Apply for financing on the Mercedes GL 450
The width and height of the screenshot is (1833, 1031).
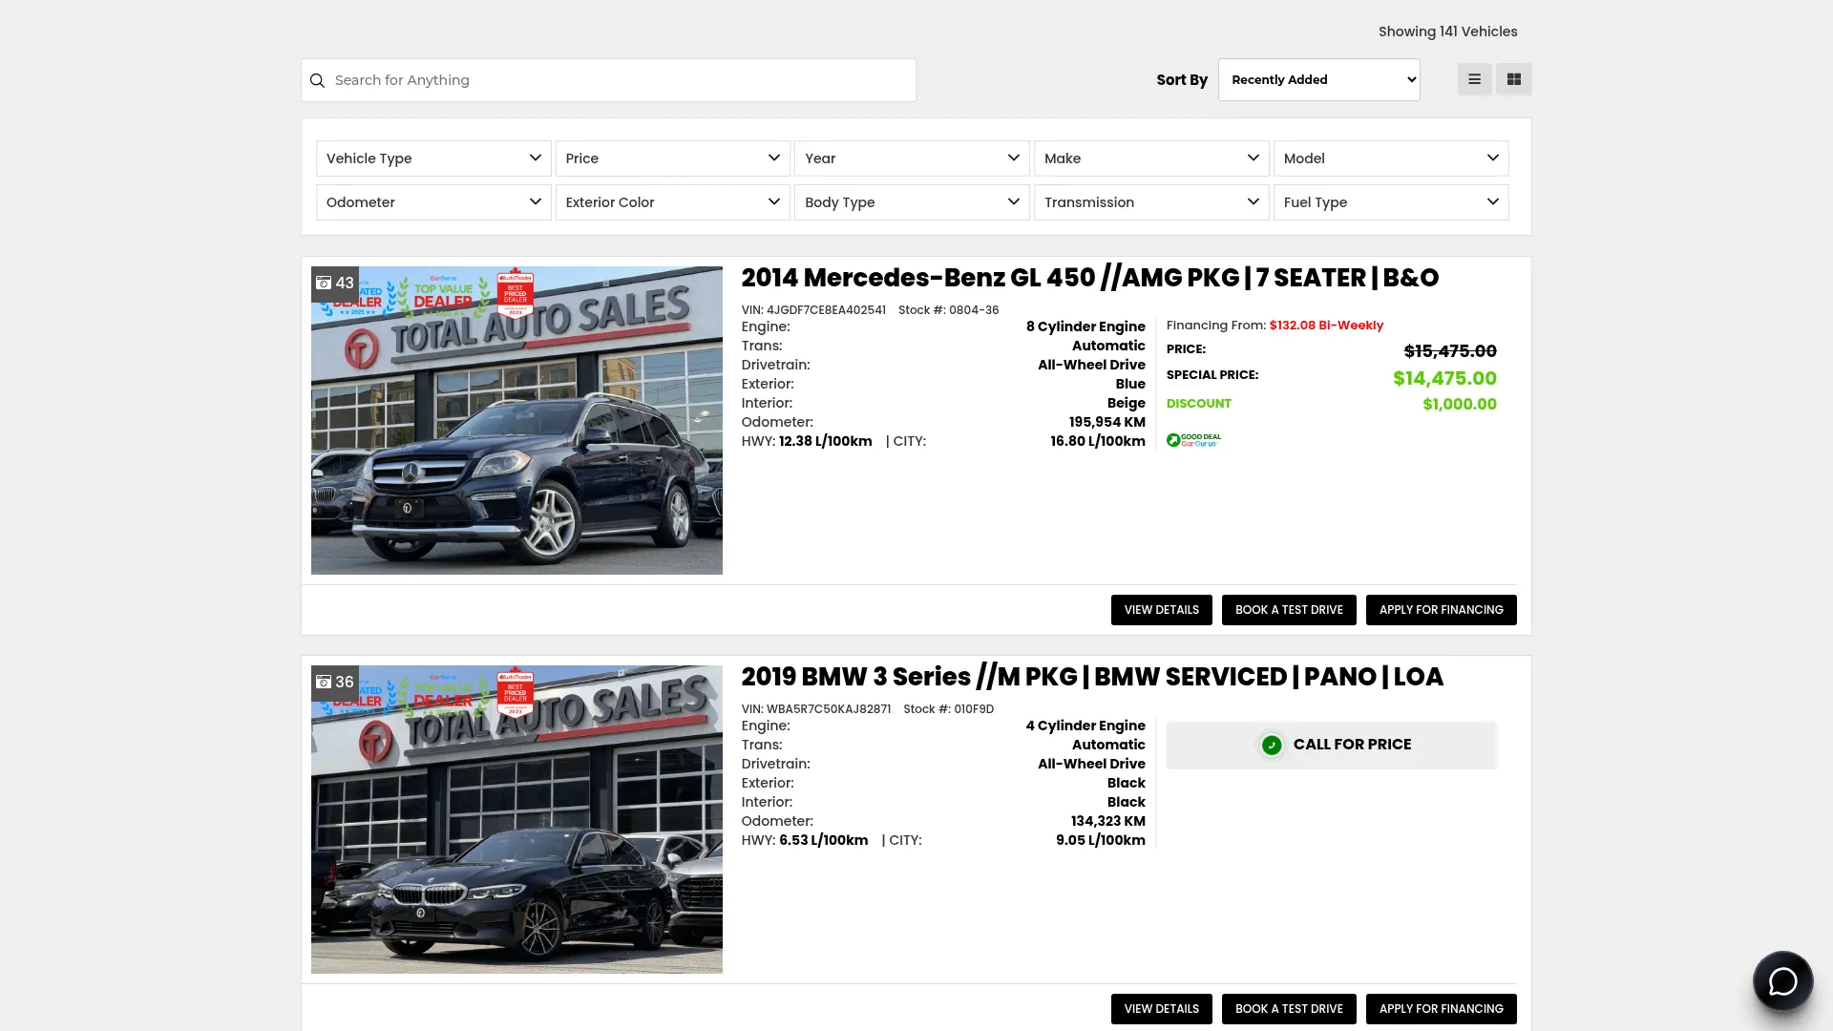(1441, 610)
